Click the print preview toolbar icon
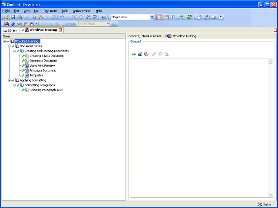Screen dimensions: 278x208 (20, 17)
